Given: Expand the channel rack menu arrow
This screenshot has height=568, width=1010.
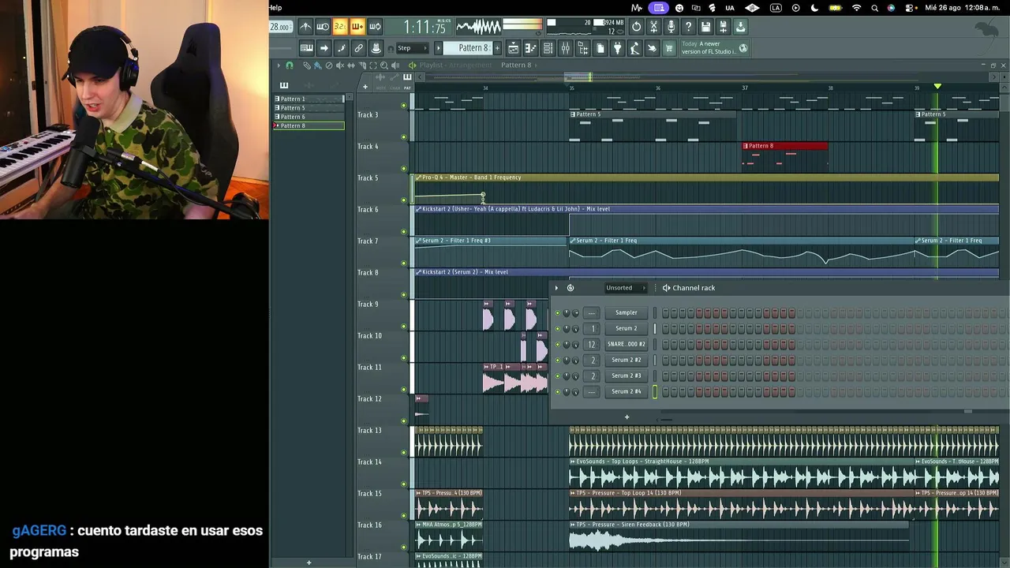Looking at the screenshot, I should click(x=556, y=288).
